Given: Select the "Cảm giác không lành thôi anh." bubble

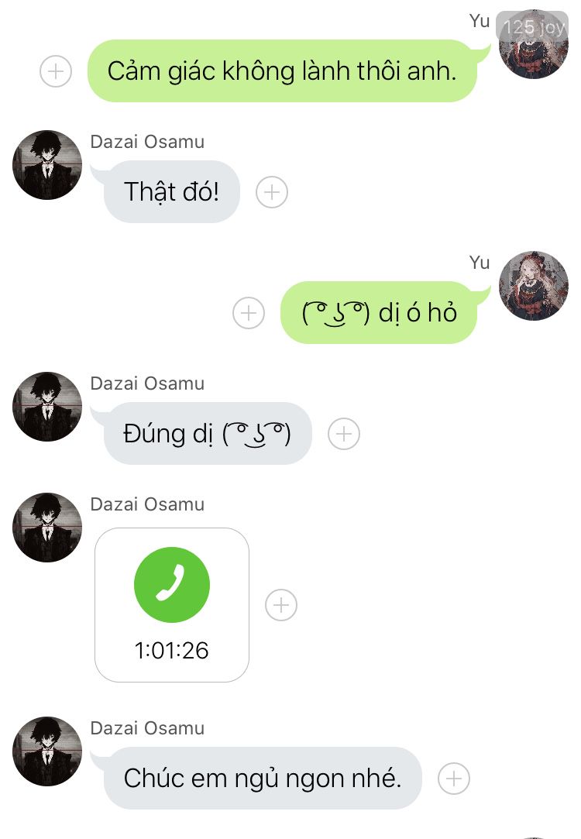Looking at the screenshot, I should (x=283, y=71).
